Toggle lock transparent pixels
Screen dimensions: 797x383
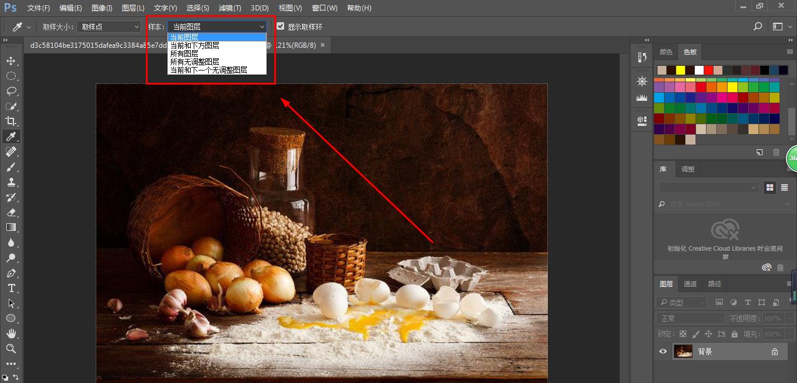[683, 334]
